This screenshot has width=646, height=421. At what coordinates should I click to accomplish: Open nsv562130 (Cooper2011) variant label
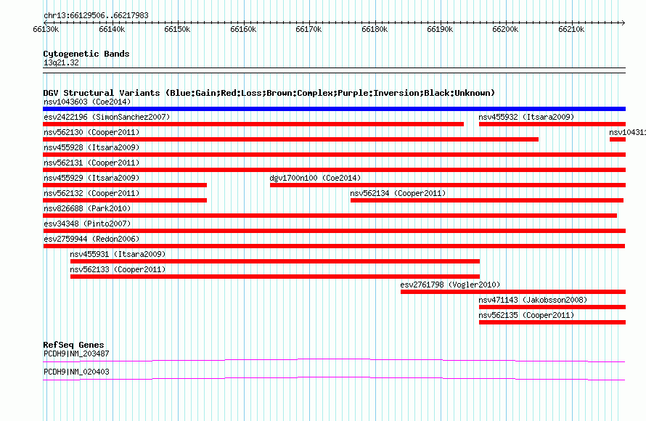point(91,132)
